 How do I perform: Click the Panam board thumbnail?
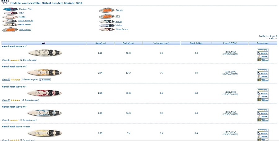(x=107, y=10)
